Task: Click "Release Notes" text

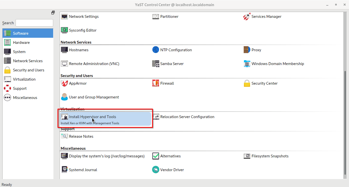Action: pos(81,136)
